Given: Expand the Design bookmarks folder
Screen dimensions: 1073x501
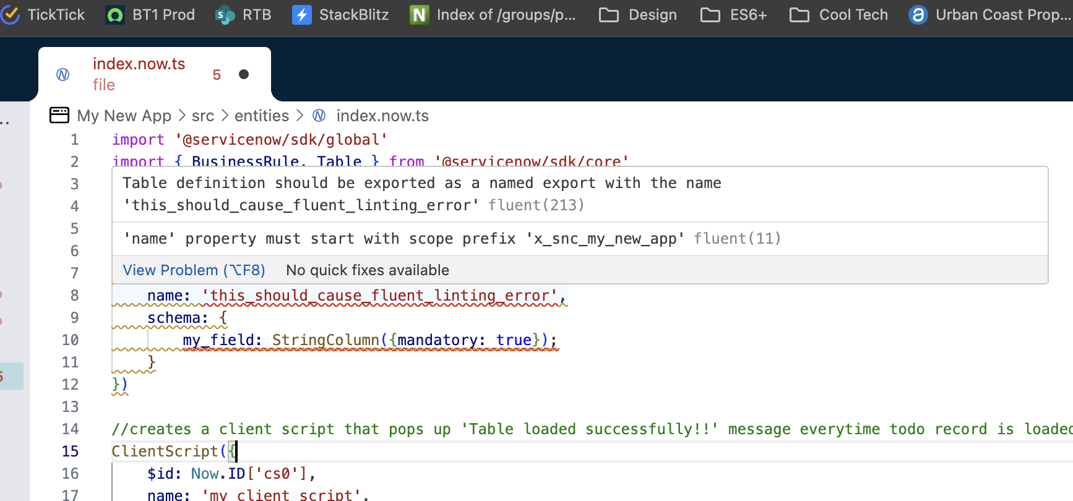Looking at the screenshot, I should [x=638, y=15].
